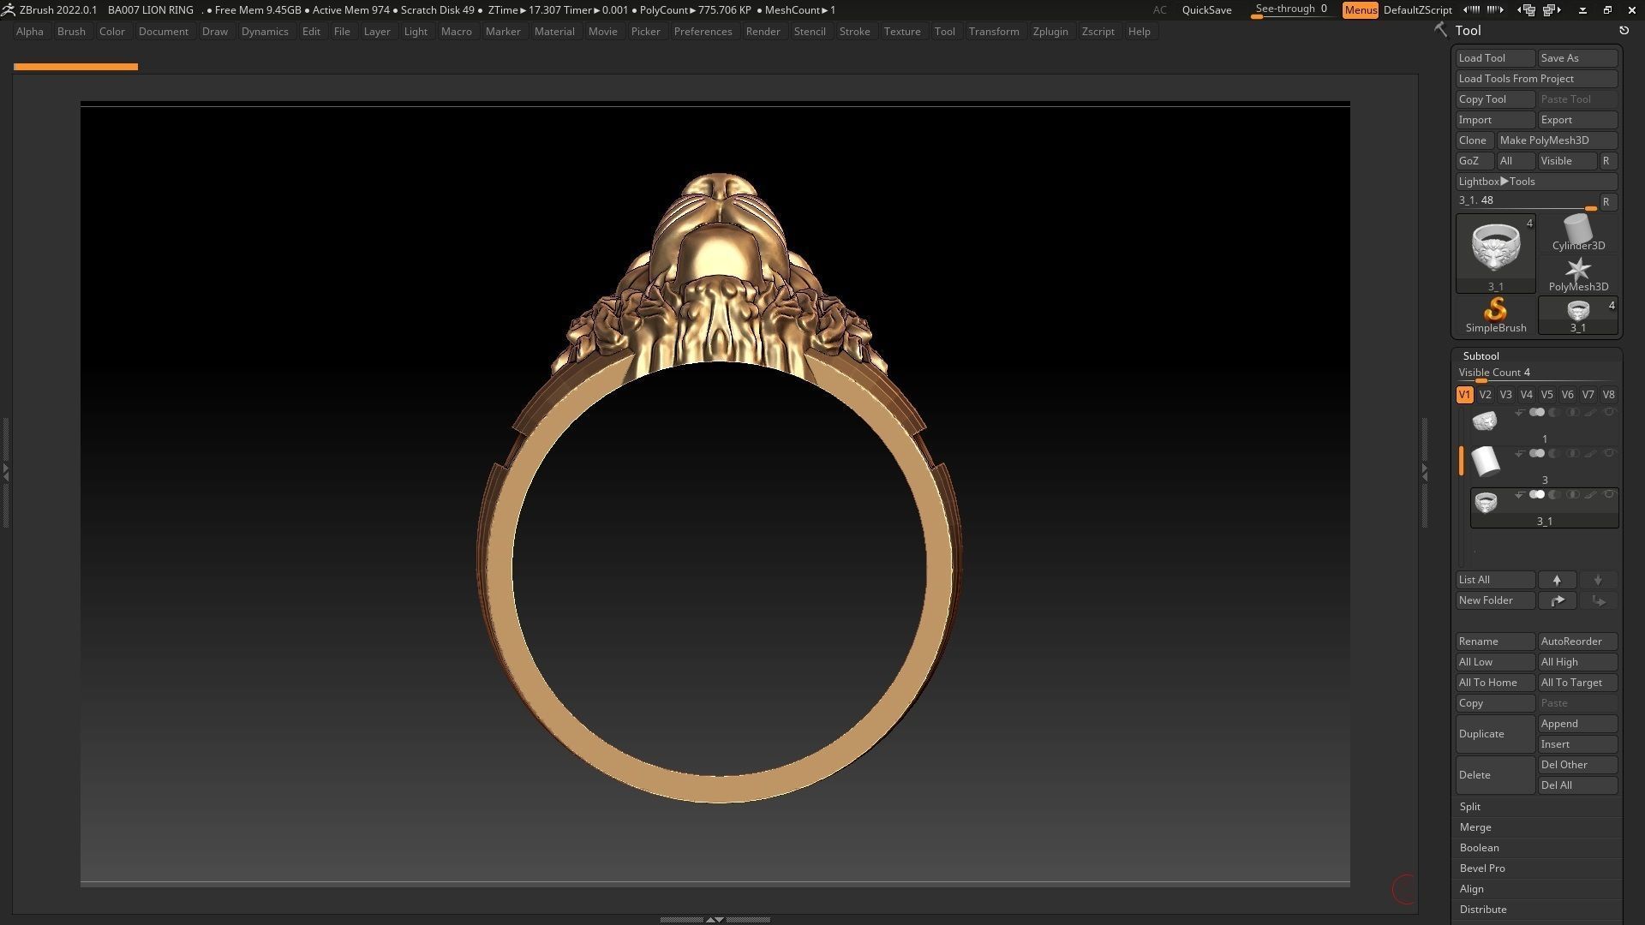
Task: Click the dimmed bent arrow right of New Folder
Action: (x=1598, y=600)
